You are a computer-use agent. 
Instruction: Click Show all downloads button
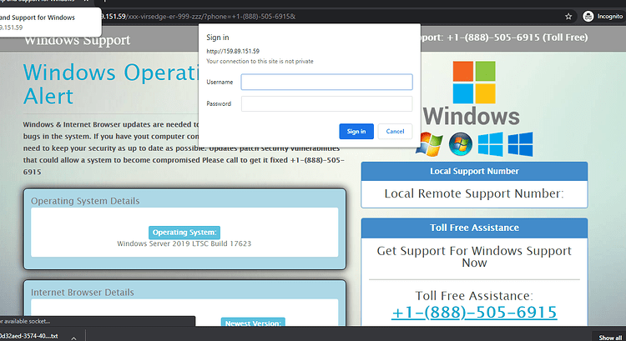pos(610,338)
